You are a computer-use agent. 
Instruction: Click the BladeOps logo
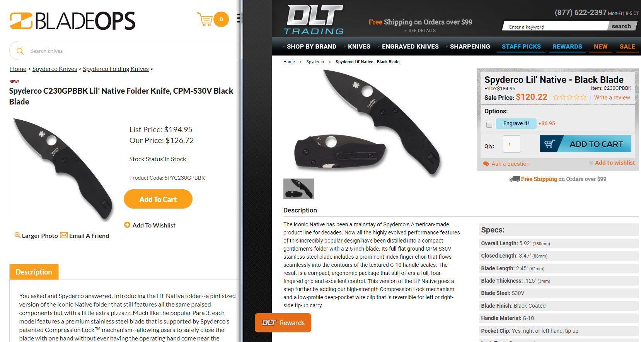[x=72, y=21]
